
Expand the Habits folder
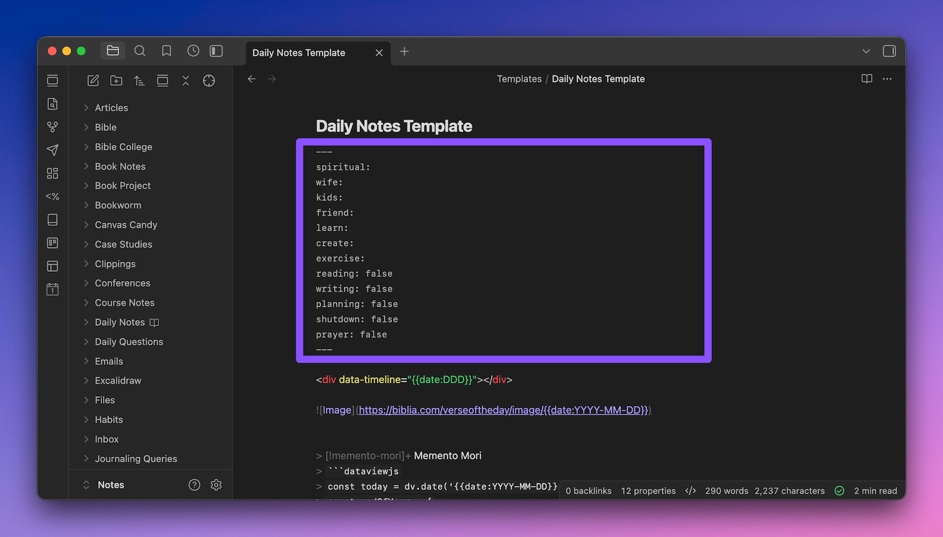[x=86, y=420]
